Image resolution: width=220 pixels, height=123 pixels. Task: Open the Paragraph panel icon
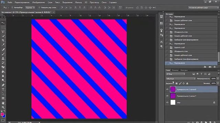coord(161,46)
